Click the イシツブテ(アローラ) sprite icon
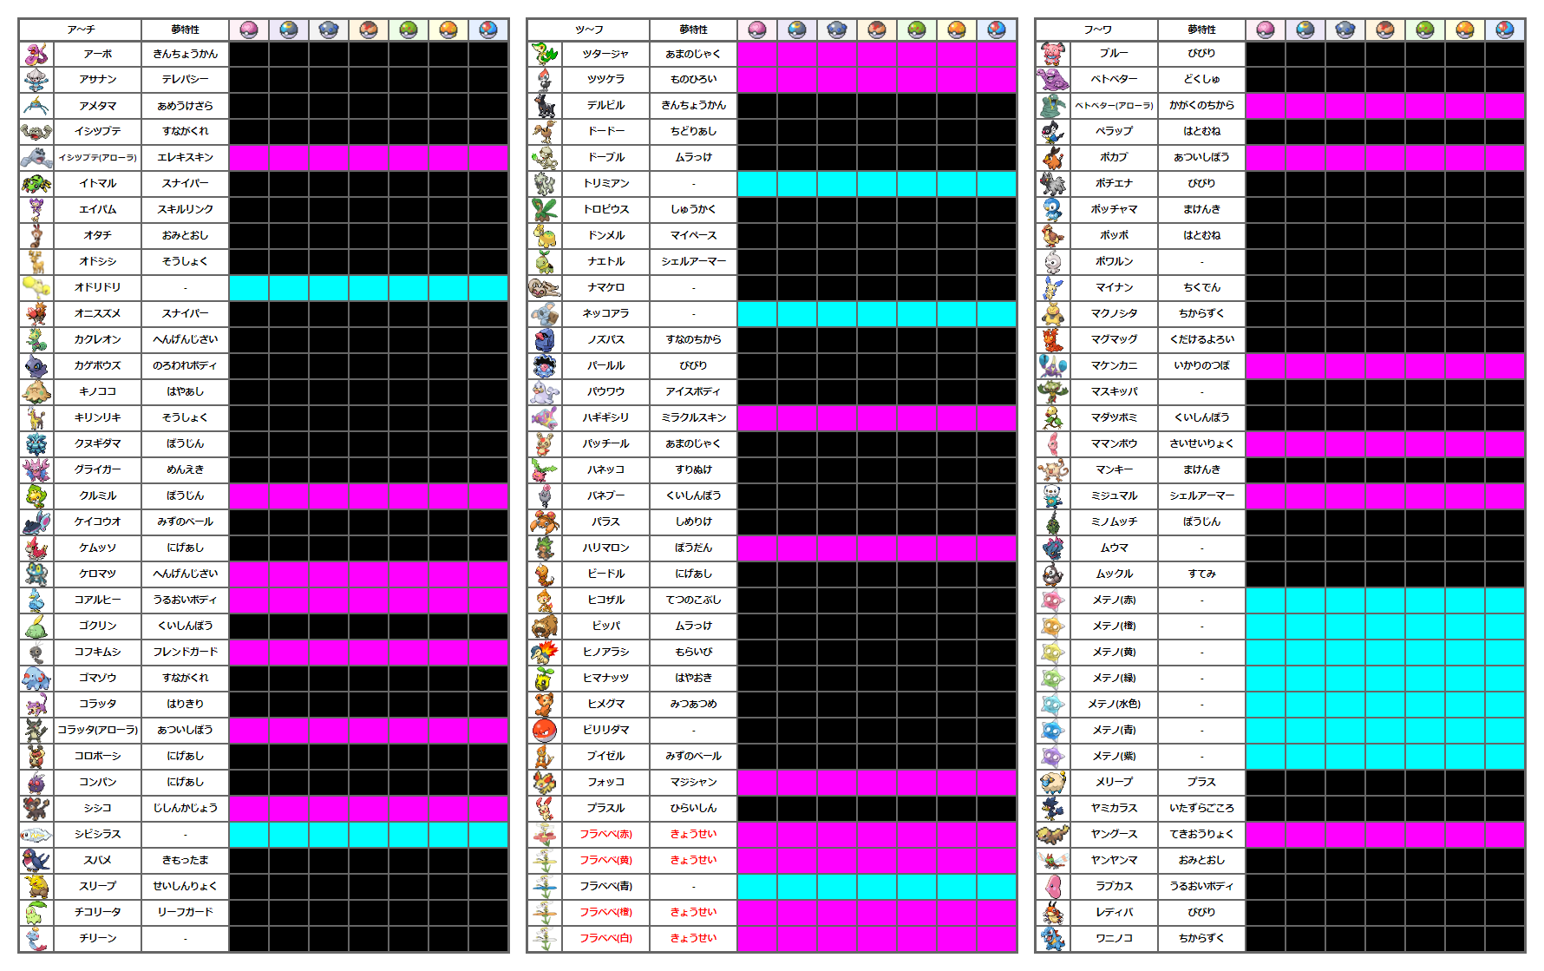 pos(36,158)
